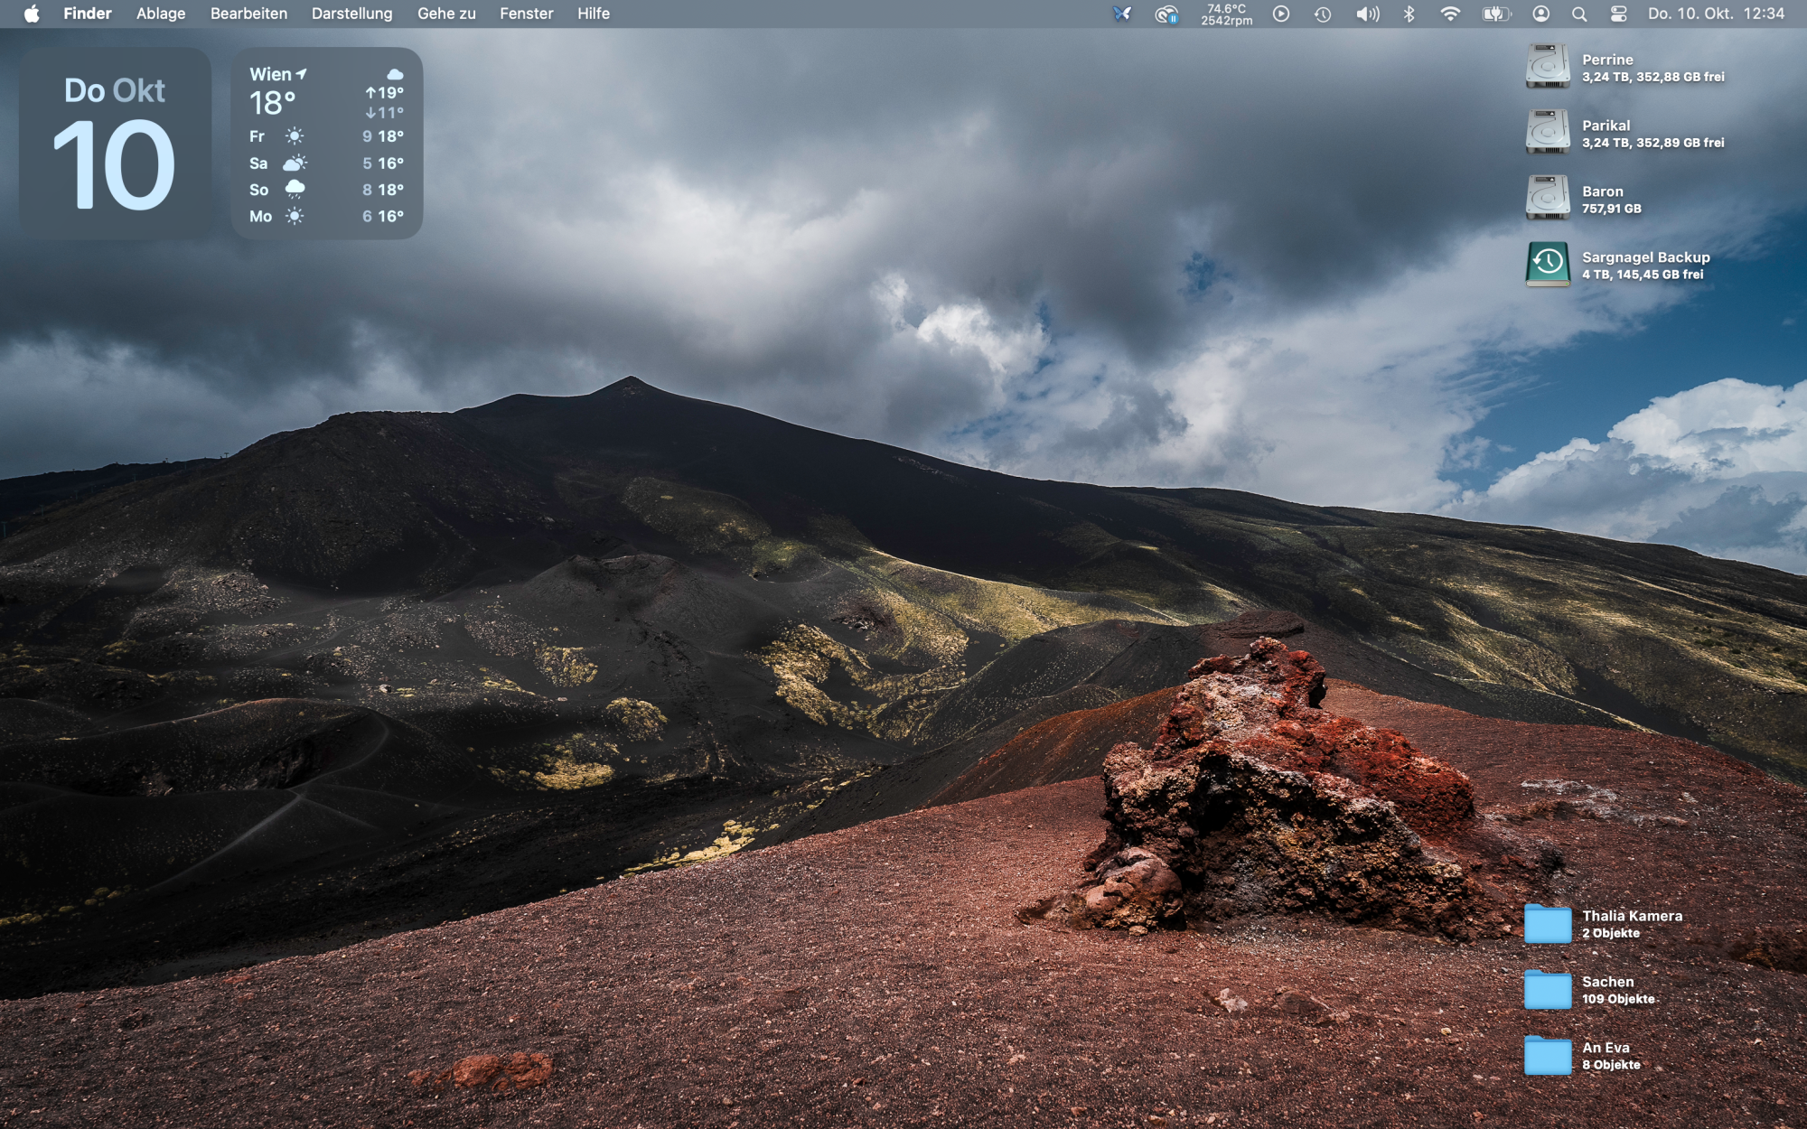
Task: Open the Apple menu
Action: coord(32,14)
